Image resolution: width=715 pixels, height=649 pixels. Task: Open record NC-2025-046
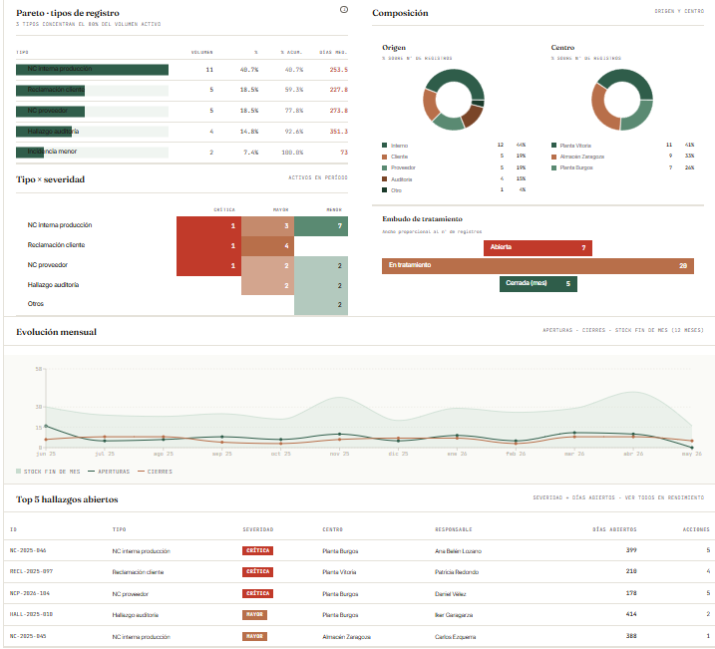click(x=28, y=550)
